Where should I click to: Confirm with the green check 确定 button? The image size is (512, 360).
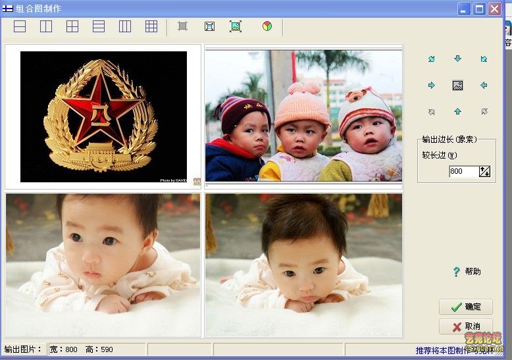(466, 307)
